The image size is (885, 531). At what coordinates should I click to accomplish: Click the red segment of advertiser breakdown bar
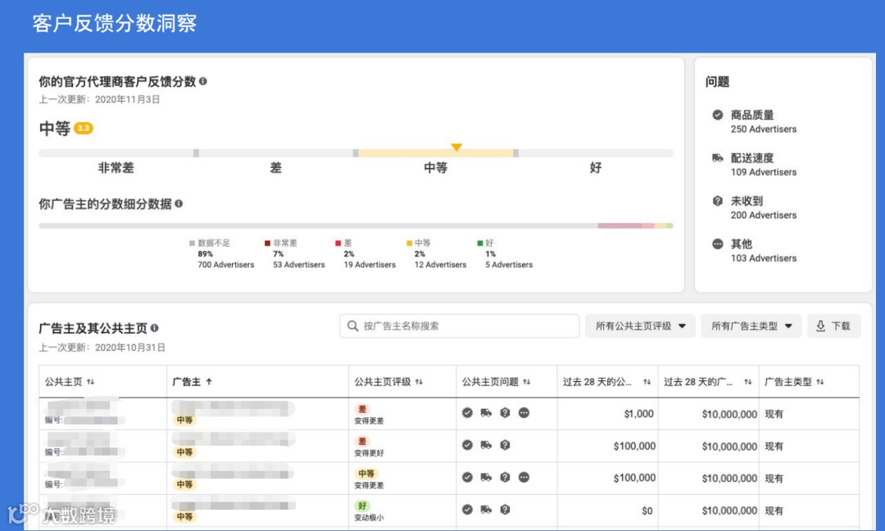point(619,225)
